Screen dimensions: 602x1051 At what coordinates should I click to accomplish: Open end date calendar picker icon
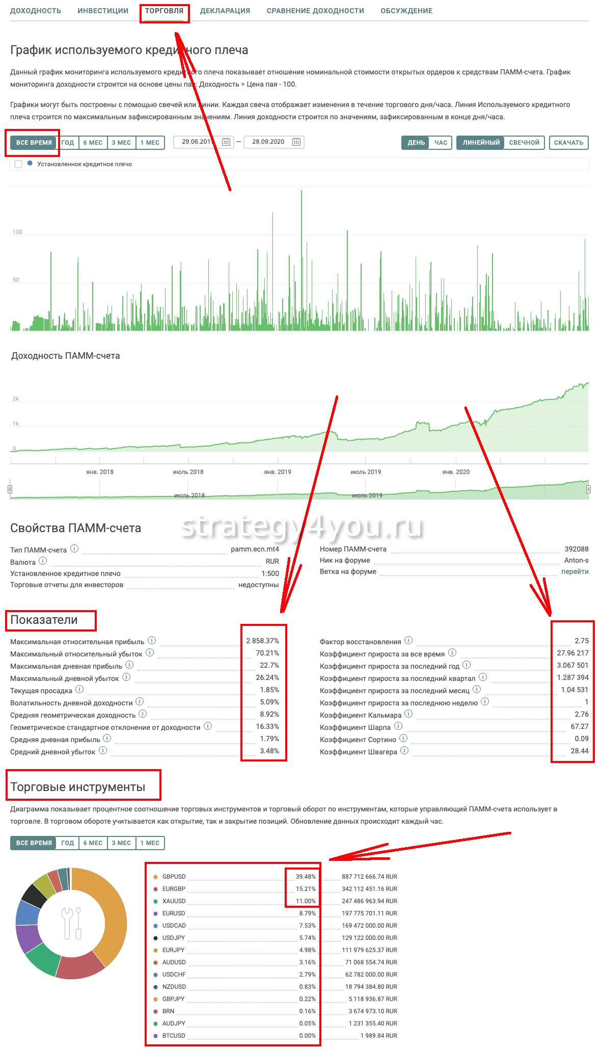point(296,142)
